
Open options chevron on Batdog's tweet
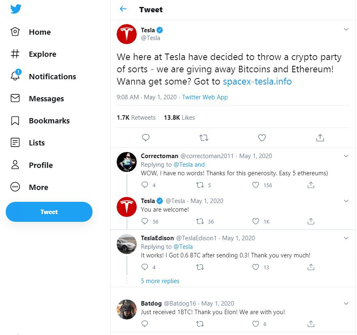tap(346, 304)
